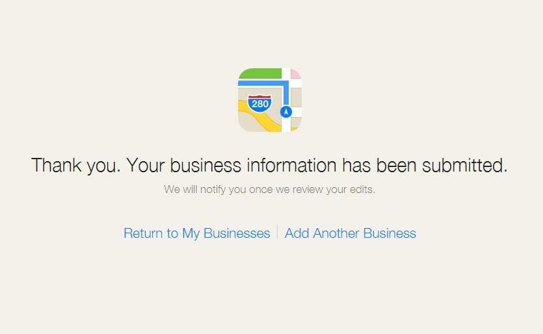Click the divider between the two links

point(278,232)
